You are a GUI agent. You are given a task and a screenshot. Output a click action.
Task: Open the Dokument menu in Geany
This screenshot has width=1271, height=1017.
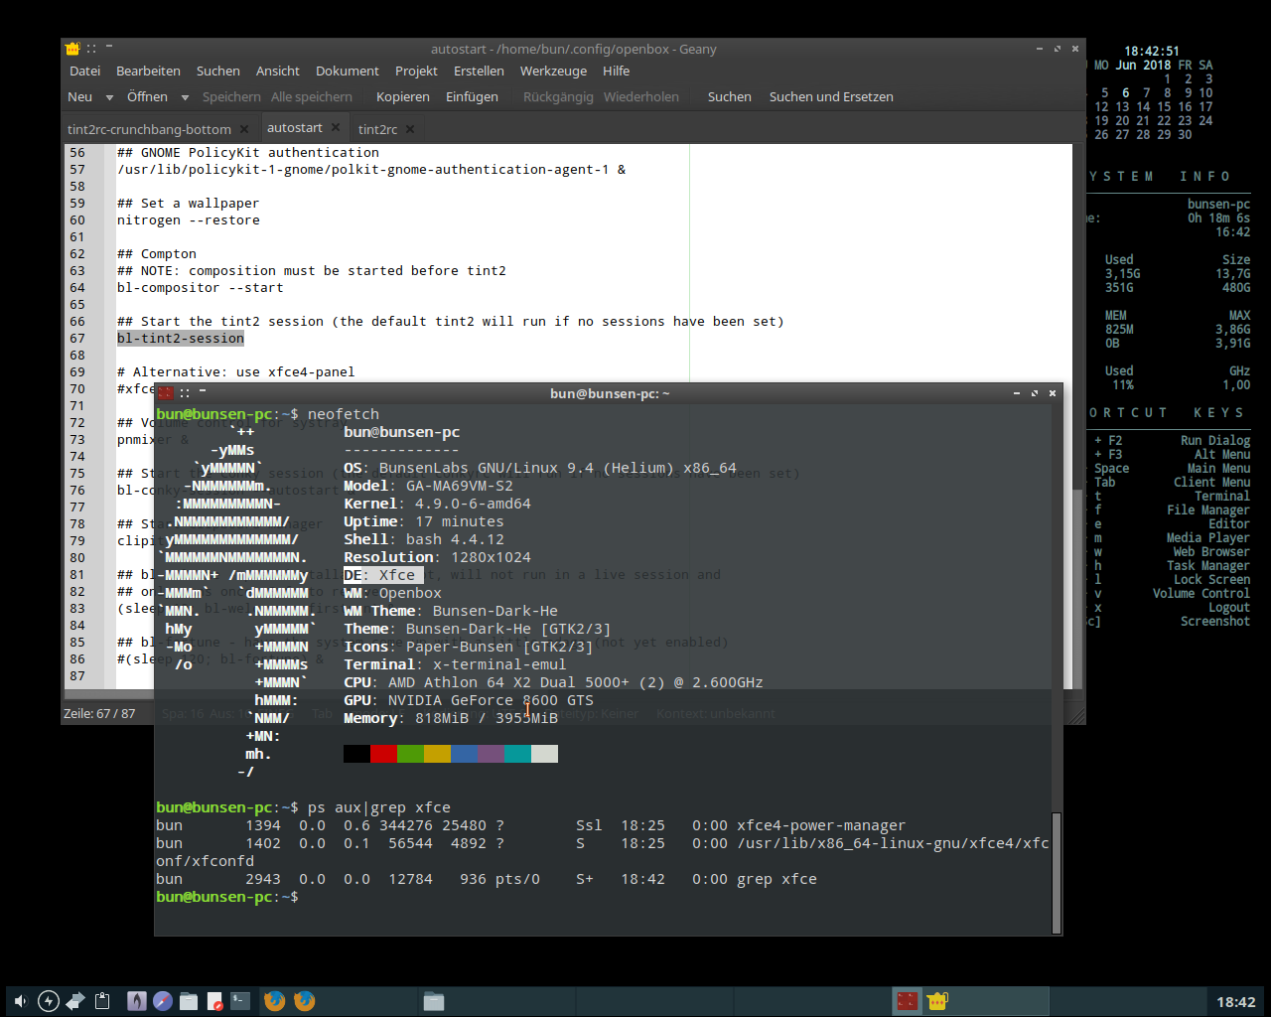click(347, 71)
